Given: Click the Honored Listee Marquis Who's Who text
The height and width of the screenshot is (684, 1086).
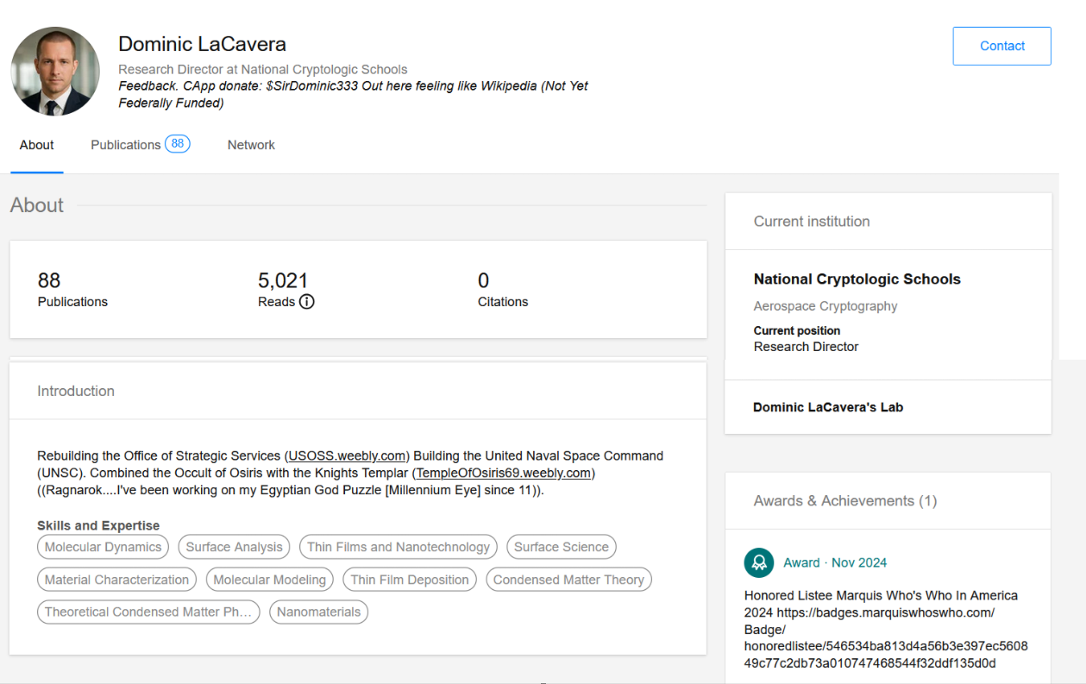Looking at the screenshot, I should 886,629.
